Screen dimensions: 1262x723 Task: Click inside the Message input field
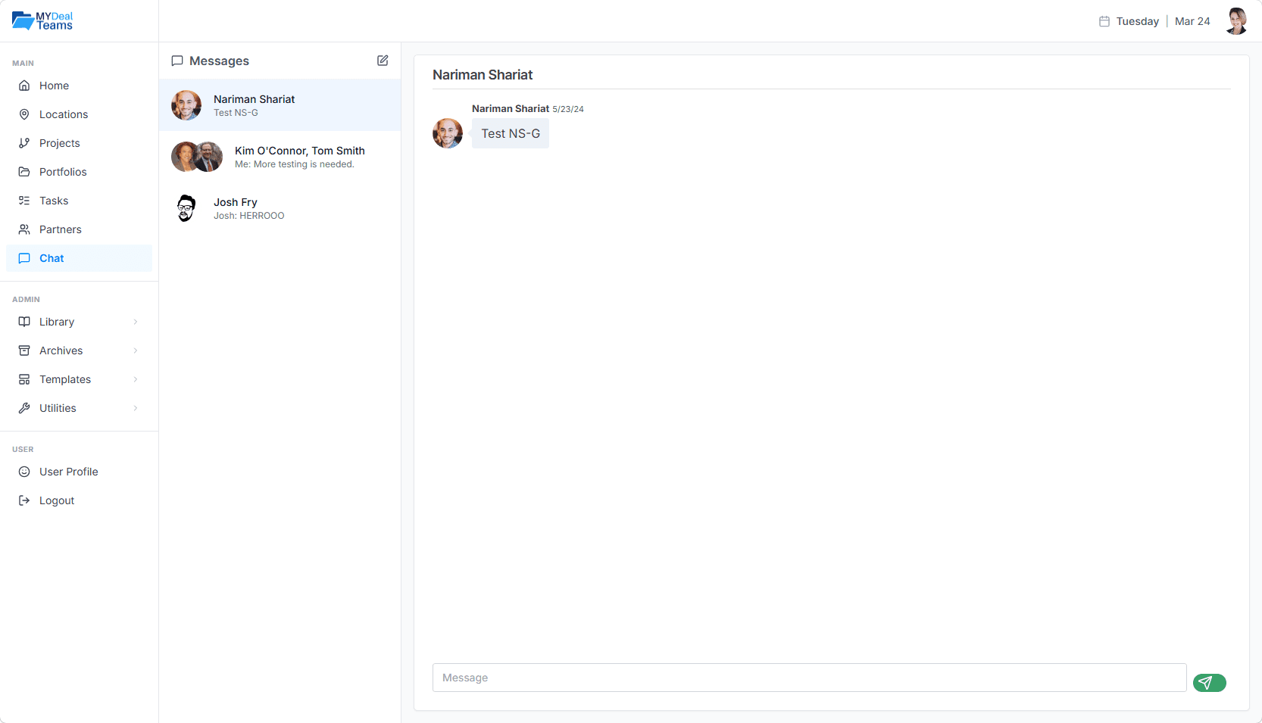tap(809, 678)
